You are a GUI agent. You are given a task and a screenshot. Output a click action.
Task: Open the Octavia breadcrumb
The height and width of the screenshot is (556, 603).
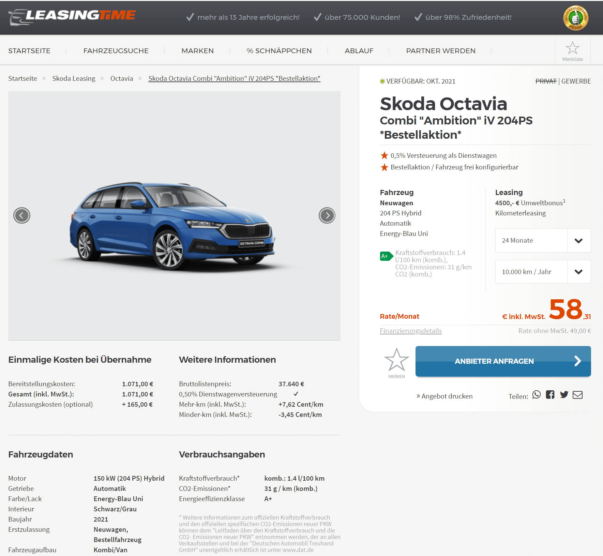[122, 78]
